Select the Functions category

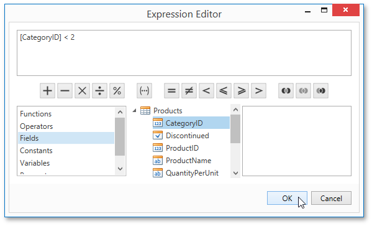point(66,114)
